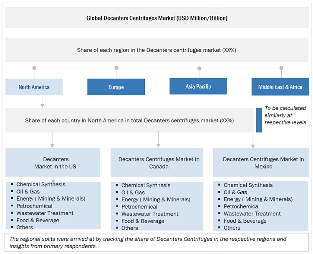This screenshot has height=254, width=313.
Task: Click the connector dot above Asia Pacific
Action: [199, 69]
